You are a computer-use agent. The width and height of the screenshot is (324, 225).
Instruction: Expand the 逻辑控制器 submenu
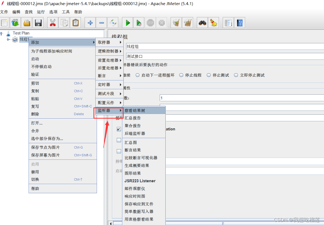(x=110, y=51)
